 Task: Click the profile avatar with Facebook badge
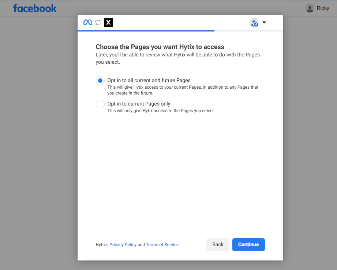point(254,22)
